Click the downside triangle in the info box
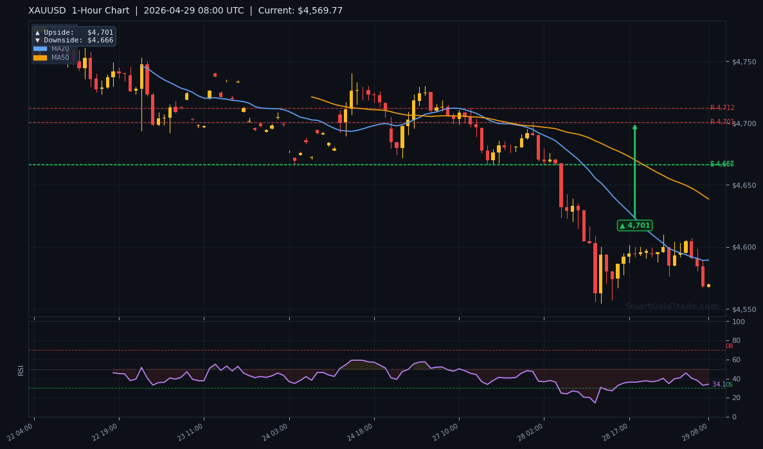 pos(38,40)
